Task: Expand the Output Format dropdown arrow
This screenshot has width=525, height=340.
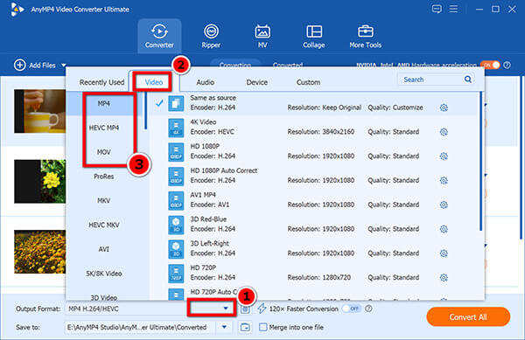Action: (x=226, y=308)
